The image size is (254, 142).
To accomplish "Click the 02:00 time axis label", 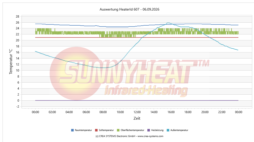I will click(52, 112).
